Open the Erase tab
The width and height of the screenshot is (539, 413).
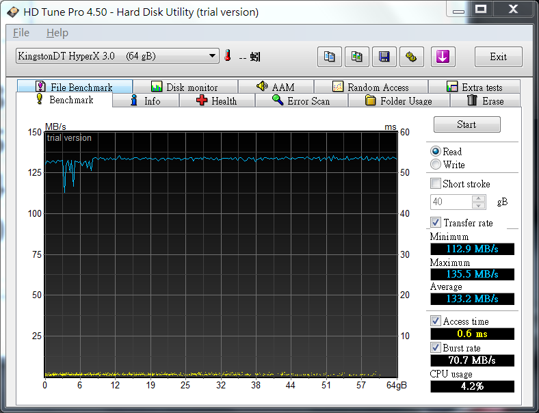[x=486, y=101]
